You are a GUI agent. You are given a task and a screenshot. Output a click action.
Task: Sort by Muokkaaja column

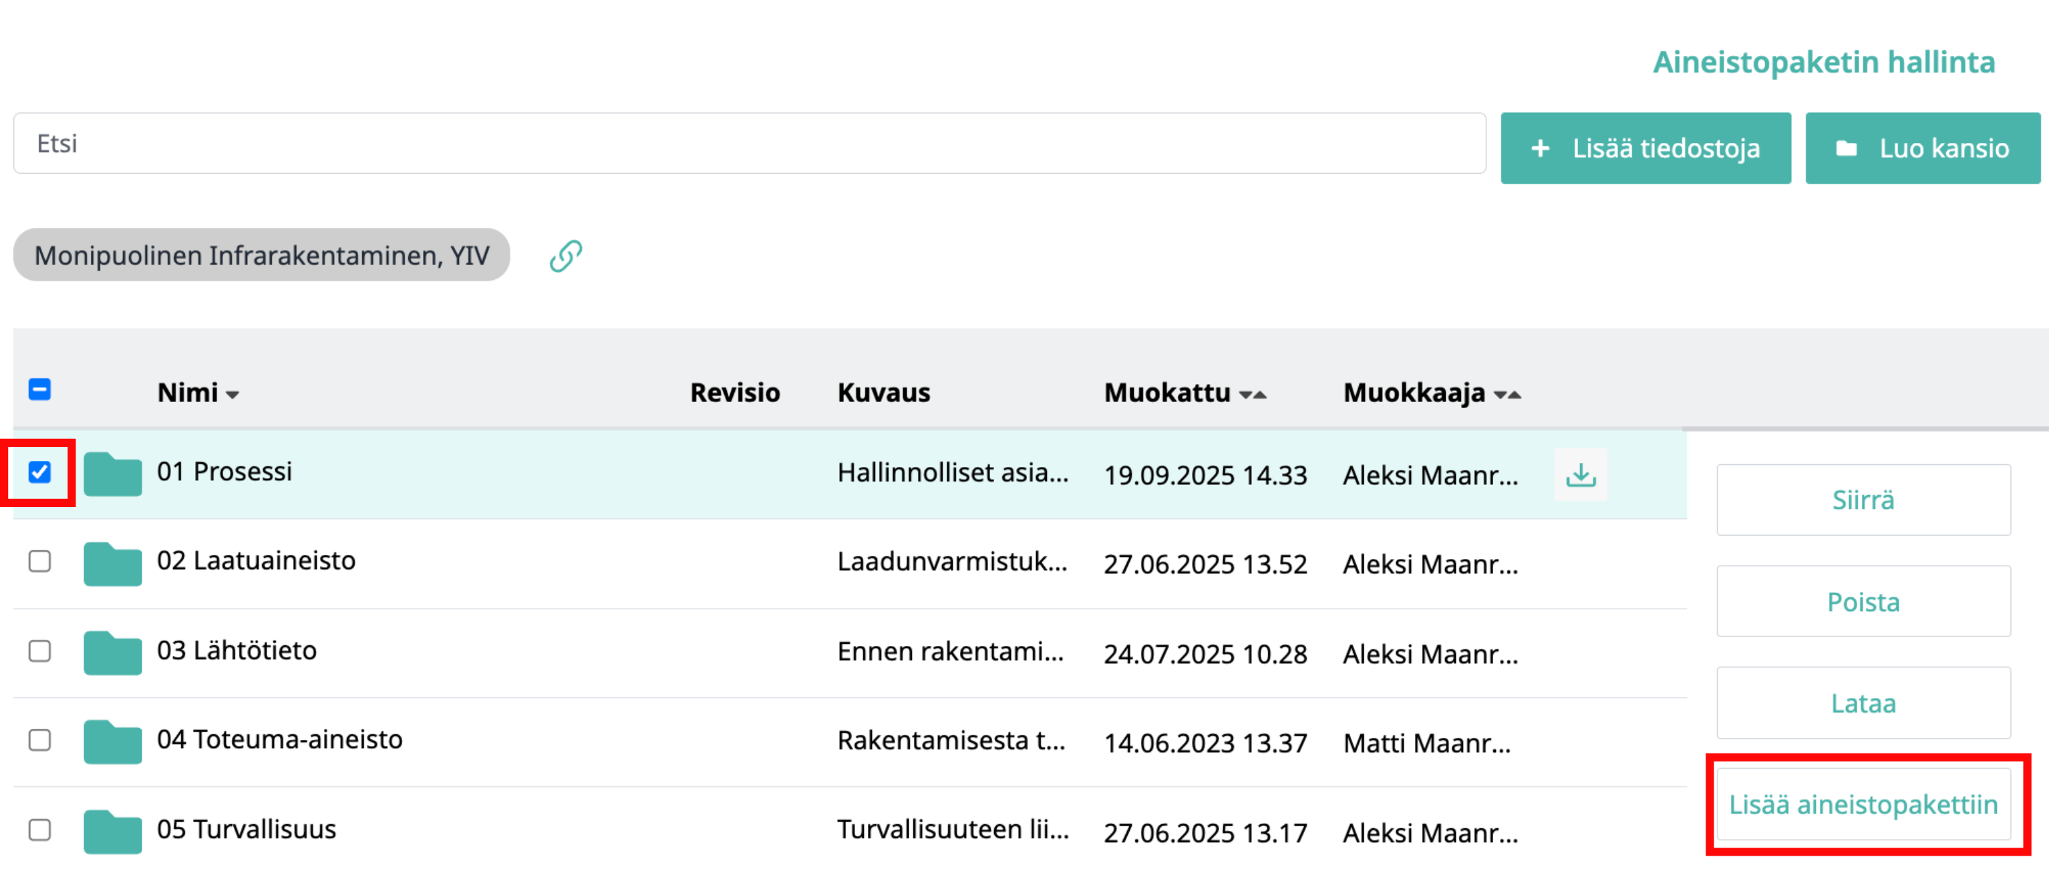click(1507, 395)
